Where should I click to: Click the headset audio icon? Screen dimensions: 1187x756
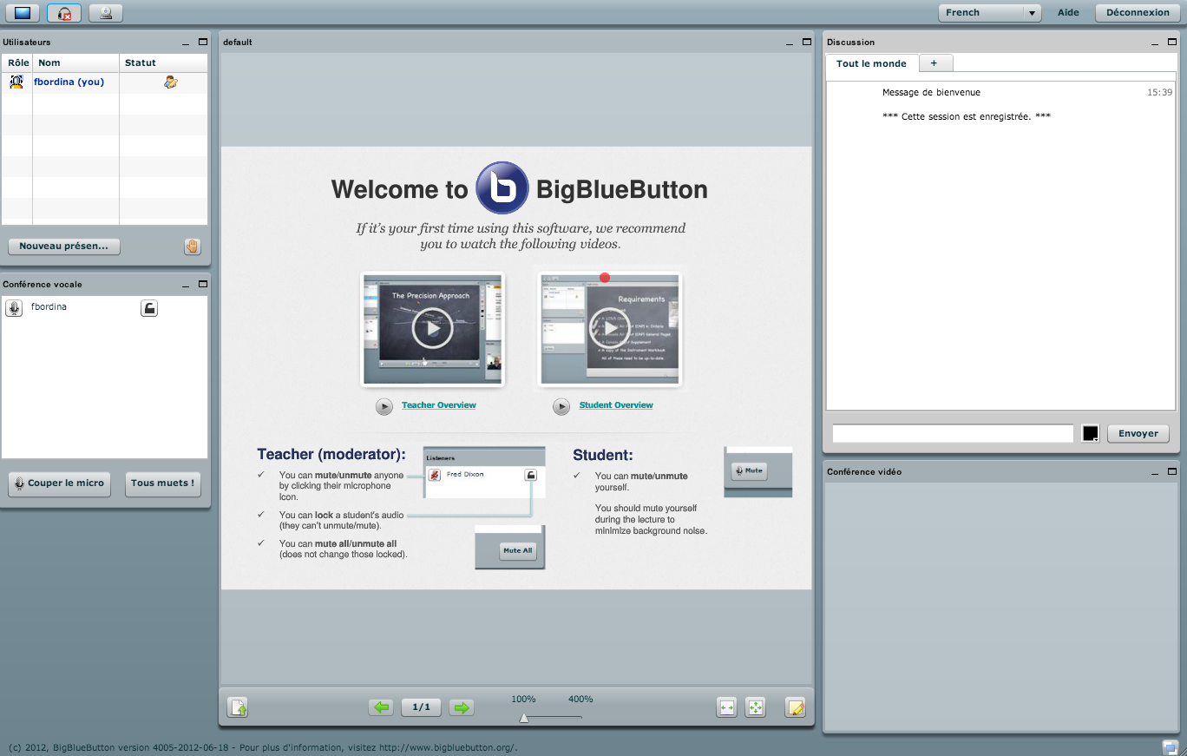pos(64,13)
